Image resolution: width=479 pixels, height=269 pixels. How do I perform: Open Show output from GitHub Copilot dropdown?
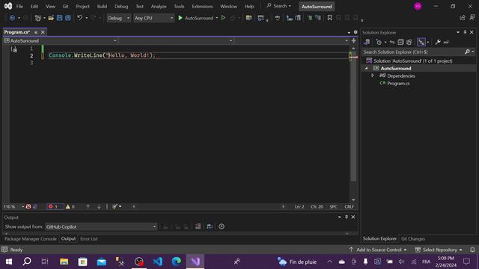(x=101, y=226)
